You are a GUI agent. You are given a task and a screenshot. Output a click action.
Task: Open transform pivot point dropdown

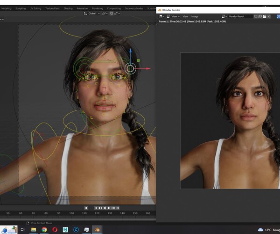pos(105,14)
